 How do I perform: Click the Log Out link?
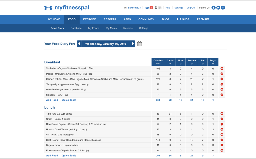coord(191,8)
